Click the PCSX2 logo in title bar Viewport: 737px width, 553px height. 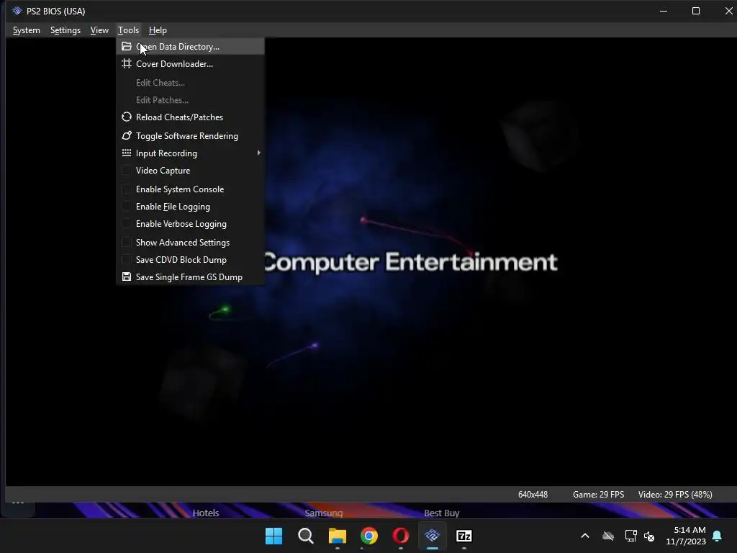[x=17, y=11]
